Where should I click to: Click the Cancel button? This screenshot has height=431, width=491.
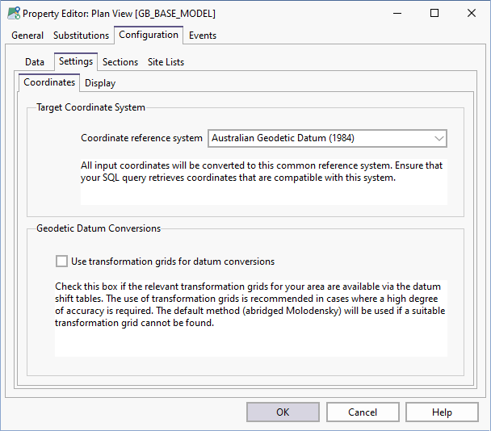click(x=363, y=412)
